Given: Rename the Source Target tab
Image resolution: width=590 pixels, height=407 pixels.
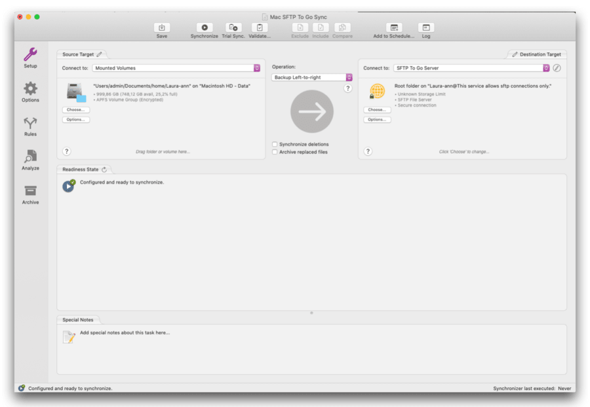Looking at the screenshot, I should pos(99,54).
